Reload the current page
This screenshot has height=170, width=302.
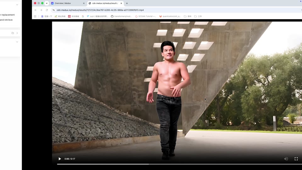[x=47, y=10]
